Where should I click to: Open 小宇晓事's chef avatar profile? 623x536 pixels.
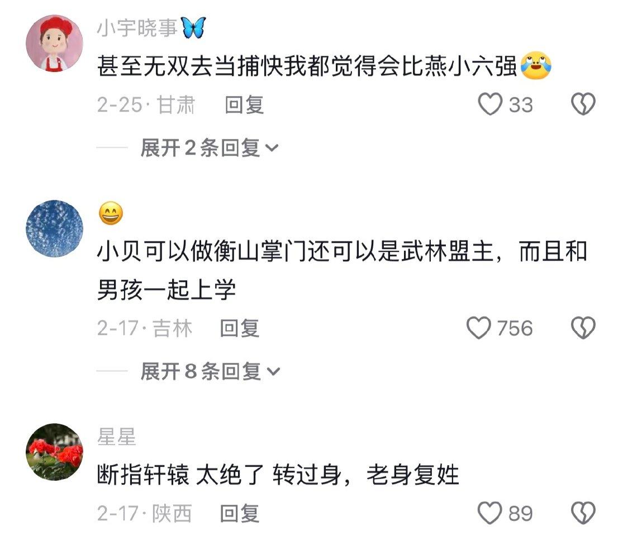[x=54, y=44]
